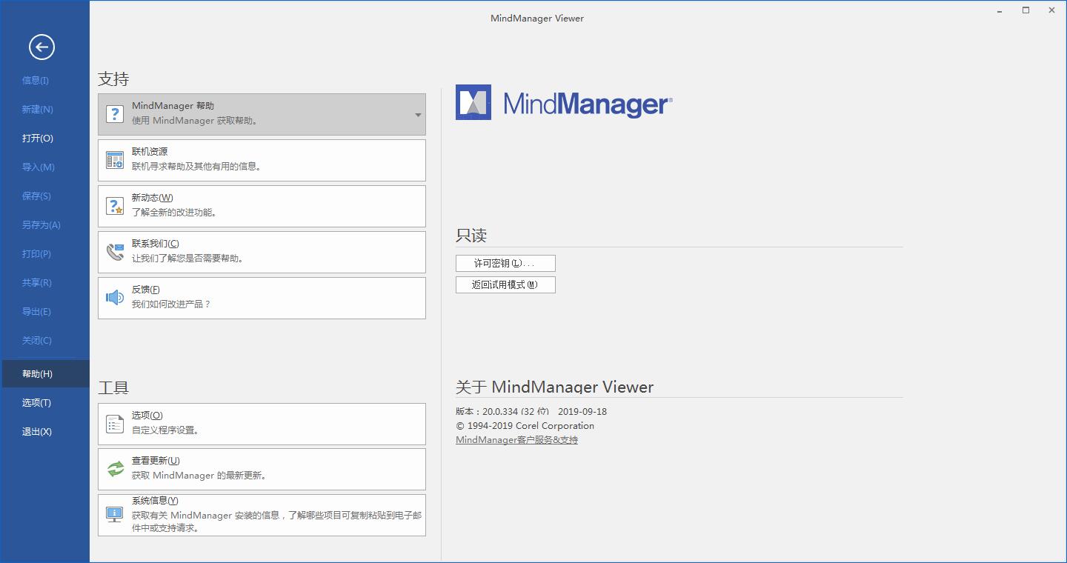Select 选项(T) in the left sidebar
Screen dimensions: 1067x563
click(36, 403)
